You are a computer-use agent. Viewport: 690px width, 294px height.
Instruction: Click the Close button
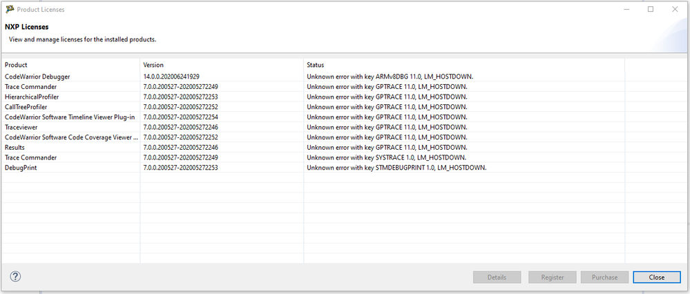coord(657,277)
